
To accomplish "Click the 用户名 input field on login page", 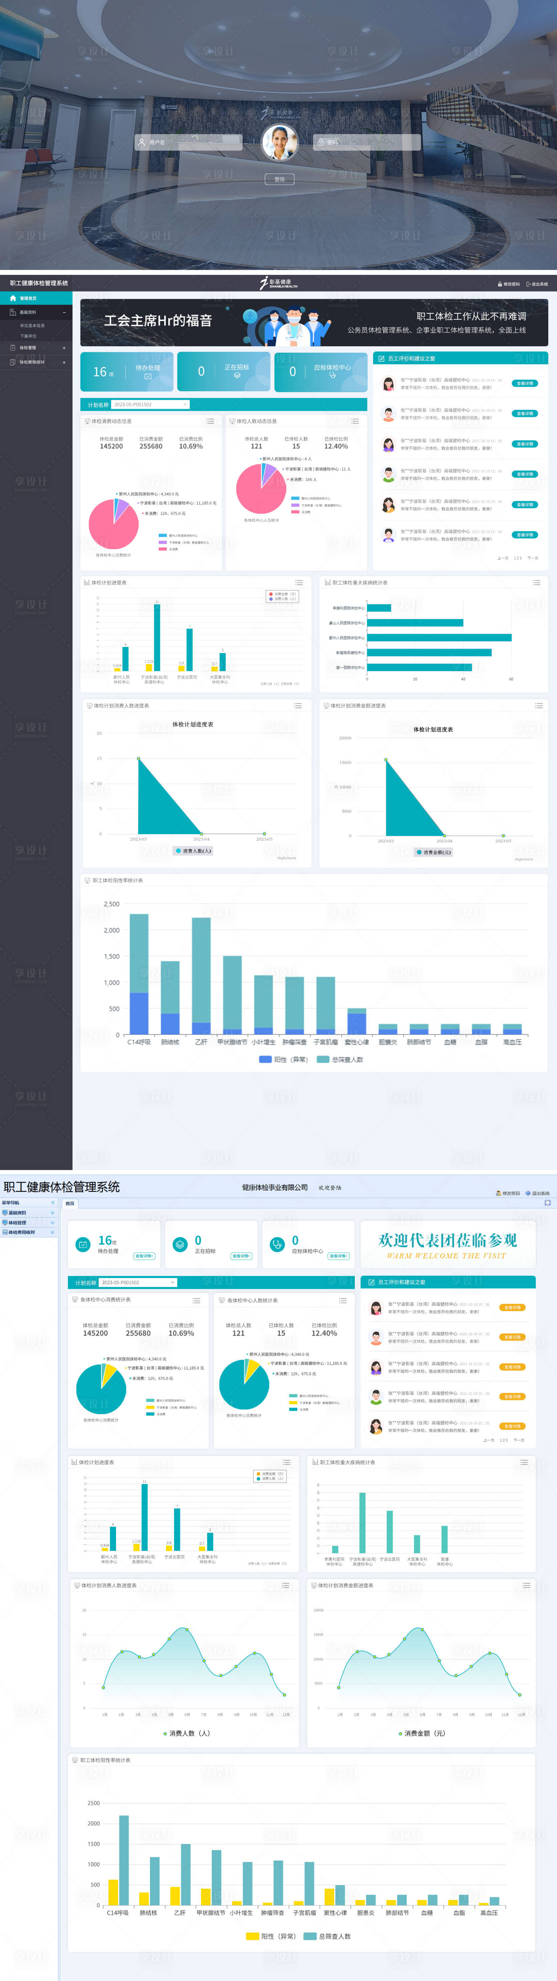I will click(x=188, y=142).
